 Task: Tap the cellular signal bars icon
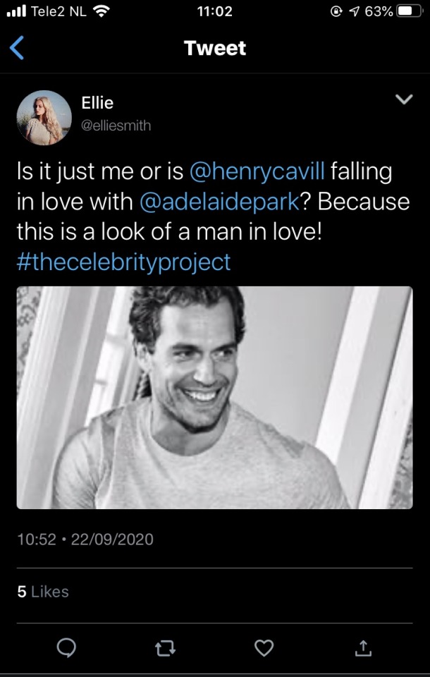[16, 12]
